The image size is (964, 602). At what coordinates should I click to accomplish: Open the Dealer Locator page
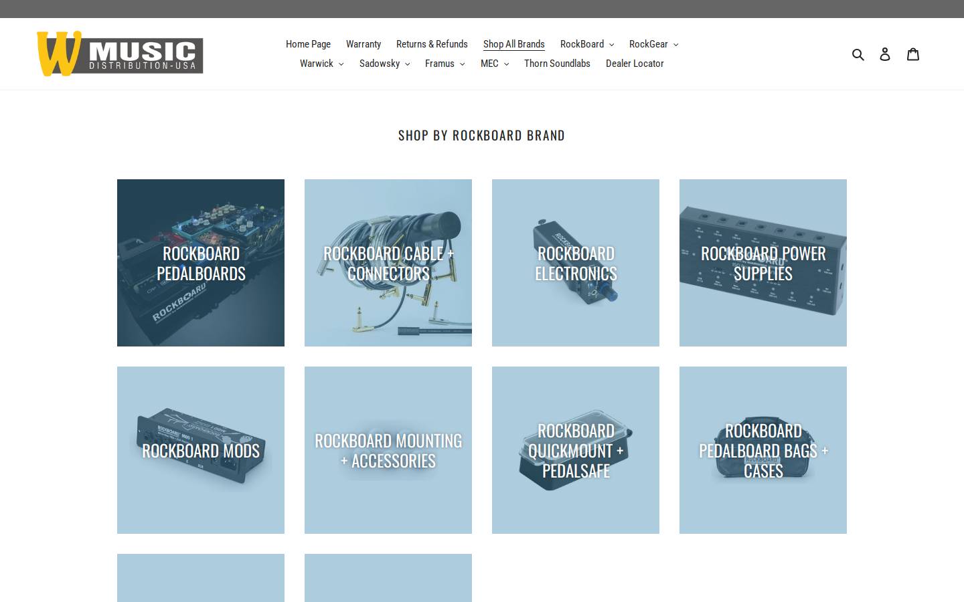point(635,64)
